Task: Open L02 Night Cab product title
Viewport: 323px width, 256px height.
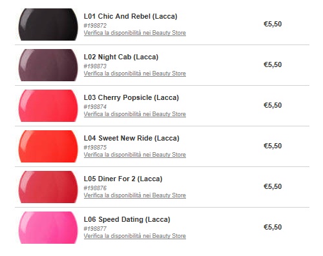Action: click(x=121, y=57)
